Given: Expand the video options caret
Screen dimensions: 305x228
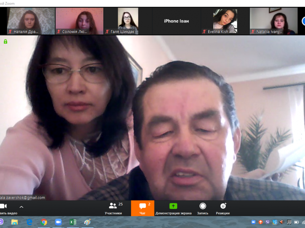Looking at the screenshot, I should (21, 207).
